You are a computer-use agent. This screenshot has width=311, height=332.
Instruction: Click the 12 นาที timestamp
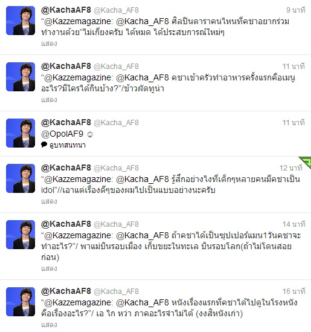[x=291, y=168]
